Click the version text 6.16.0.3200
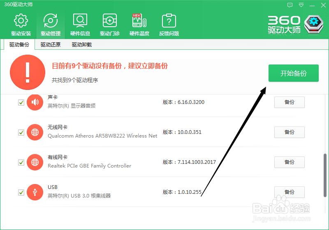The image size is (329, 230). [191, 102]
